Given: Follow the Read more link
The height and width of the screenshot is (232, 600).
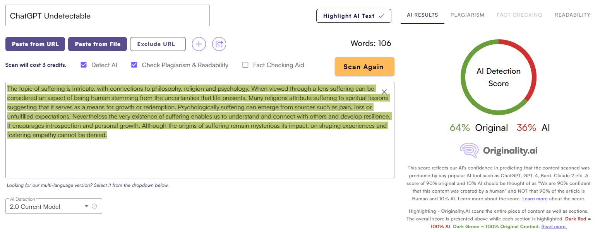Looking at the screenshot, I should [554, 227].
